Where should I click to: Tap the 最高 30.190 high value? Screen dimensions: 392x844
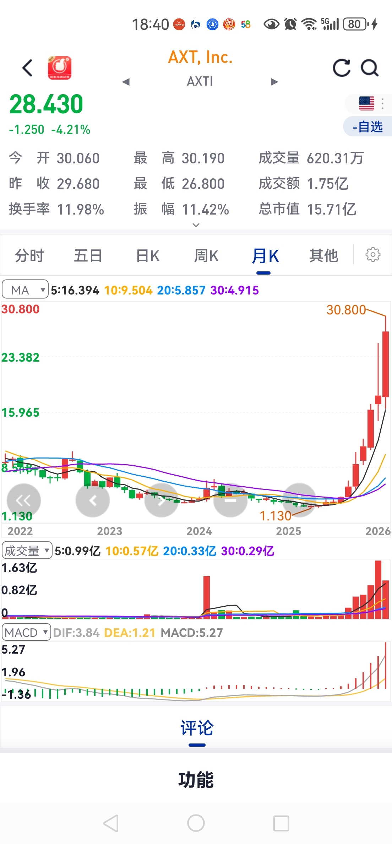(x=179, y=158)
